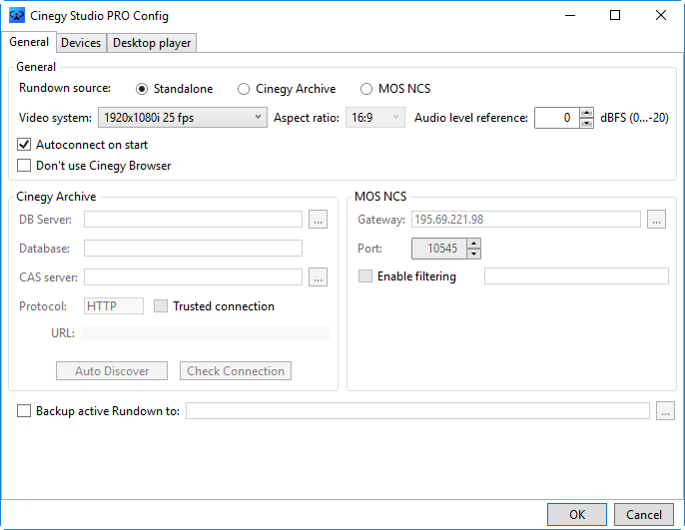Browse for DB Server with ellipsis button

[318, 220]
